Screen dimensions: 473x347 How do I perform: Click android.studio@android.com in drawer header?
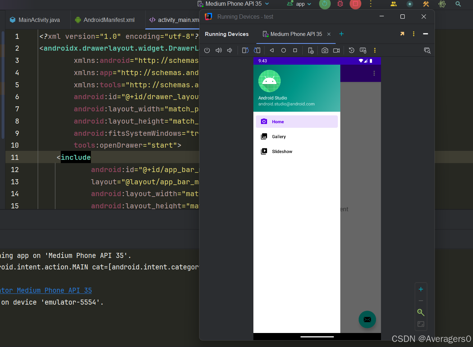pyautogui.click(x=286, y=104)
